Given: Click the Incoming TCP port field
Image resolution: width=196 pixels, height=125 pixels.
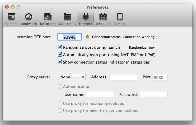Looking at the screenshot, I should point(70,37).
